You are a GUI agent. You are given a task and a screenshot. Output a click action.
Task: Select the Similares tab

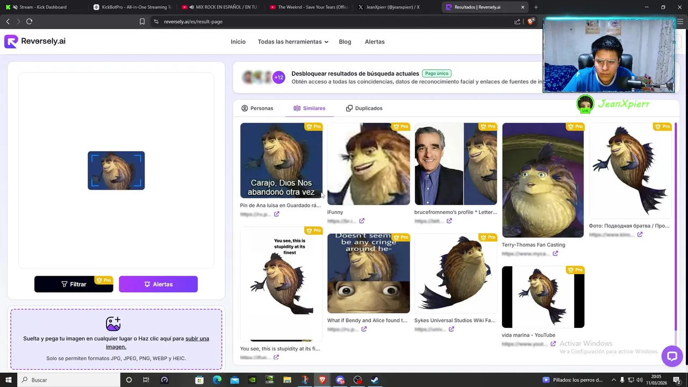coord(309,108)
